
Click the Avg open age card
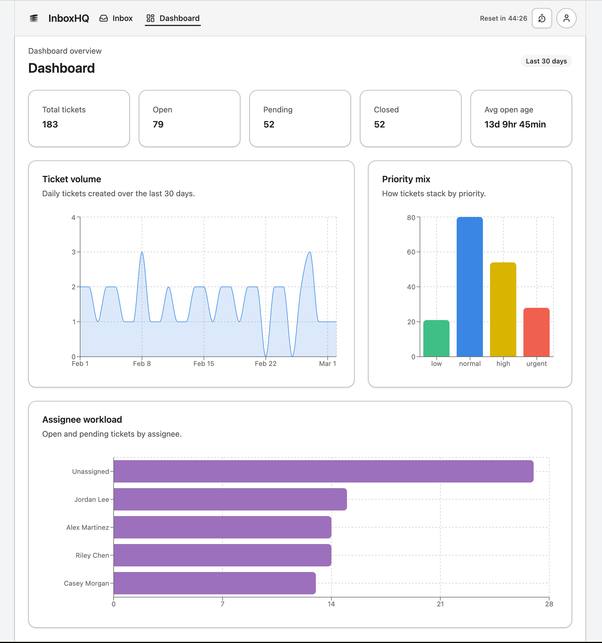pos(521,118)
